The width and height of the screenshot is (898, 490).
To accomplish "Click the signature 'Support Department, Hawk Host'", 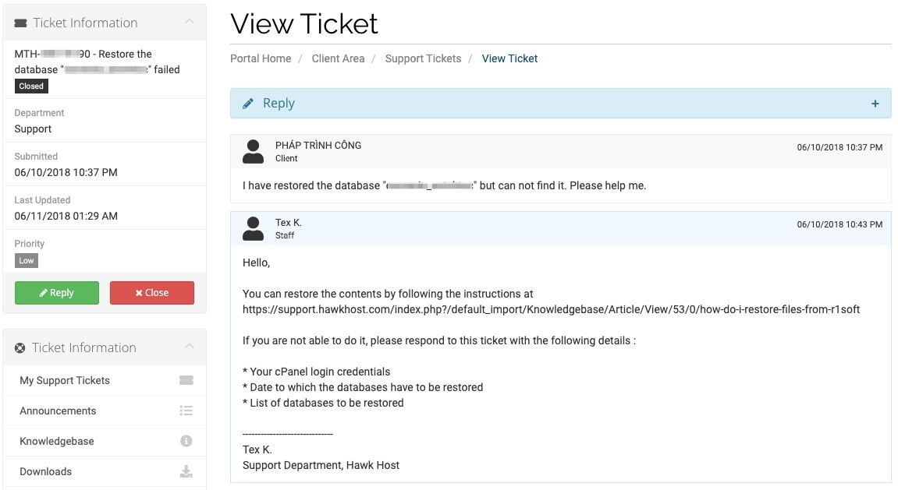I will pos(321,465).
